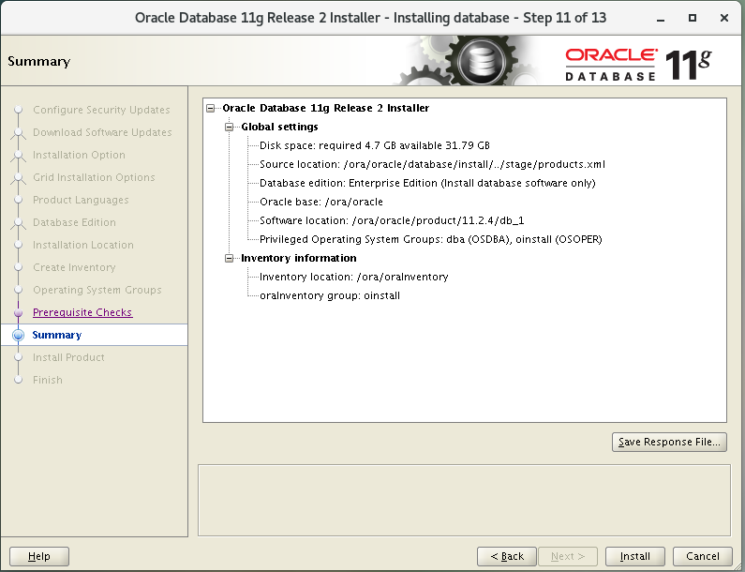Select Database Edition step

pyautogui.click(x=74, y=222)
